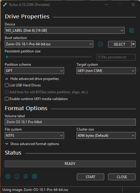The image size is (140, 193).
Task: Open the File system NTFS dropdown
Action: (34, 135)
